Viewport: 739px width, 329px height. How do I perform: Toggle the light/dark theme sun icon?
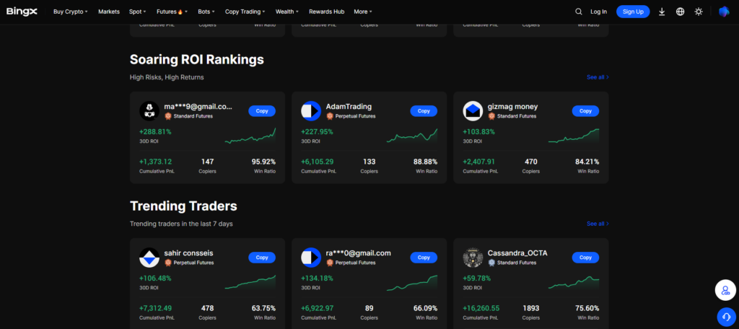[698, 12]
